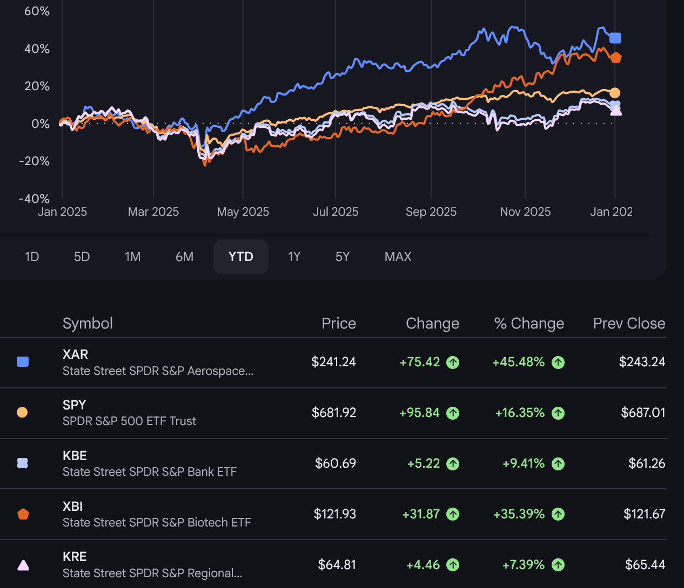Viewport: 684px width, 588px height.
Task: Switch to the 5Y range
Action: pyautogui.click(x=343, y=257)
